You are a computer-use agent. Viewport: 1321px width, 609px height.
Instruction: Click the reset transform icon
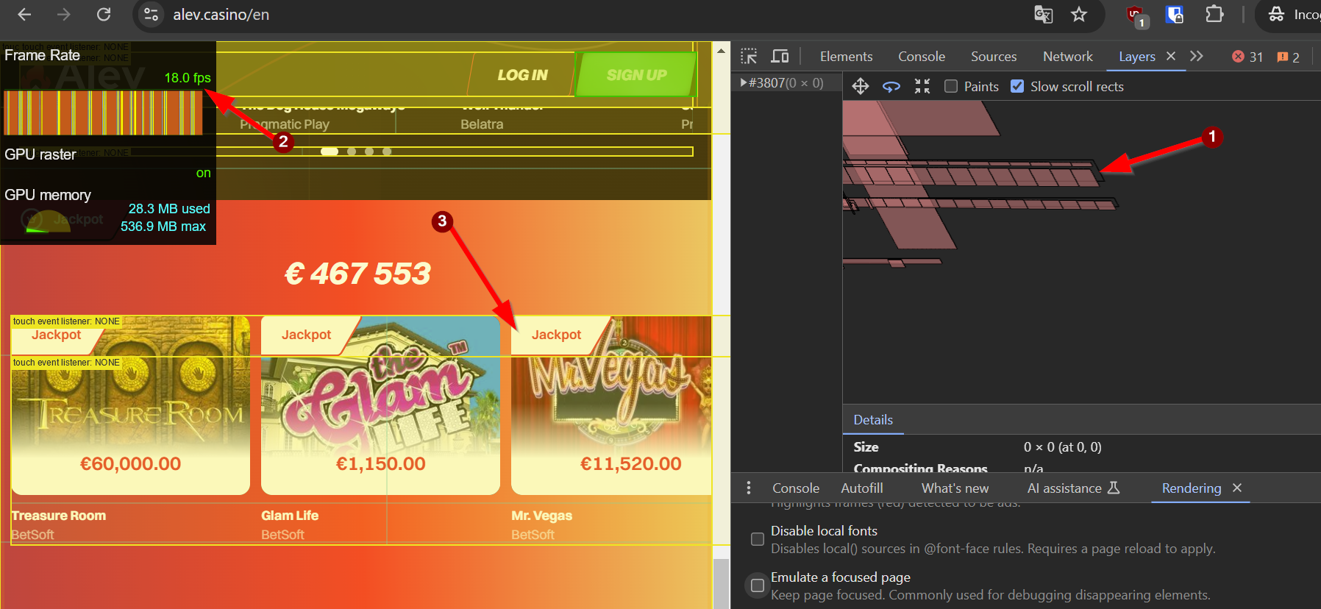click(922, 87)
